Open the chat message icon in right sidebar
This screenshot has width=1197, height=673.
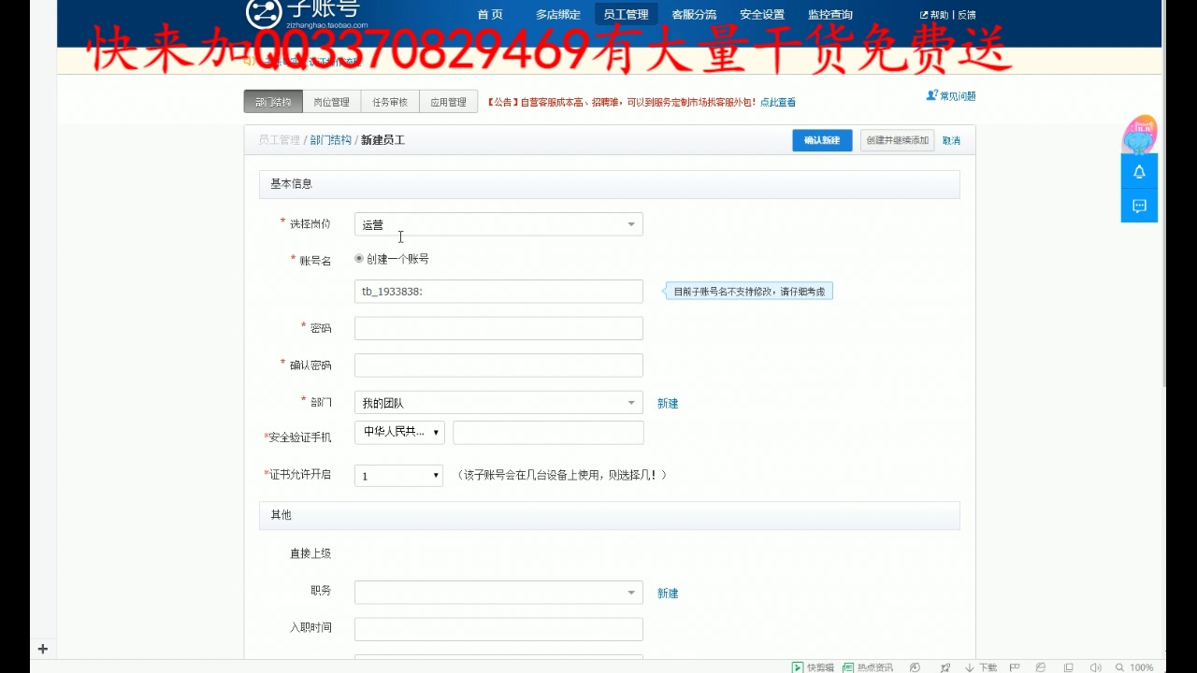(1138, 206)
